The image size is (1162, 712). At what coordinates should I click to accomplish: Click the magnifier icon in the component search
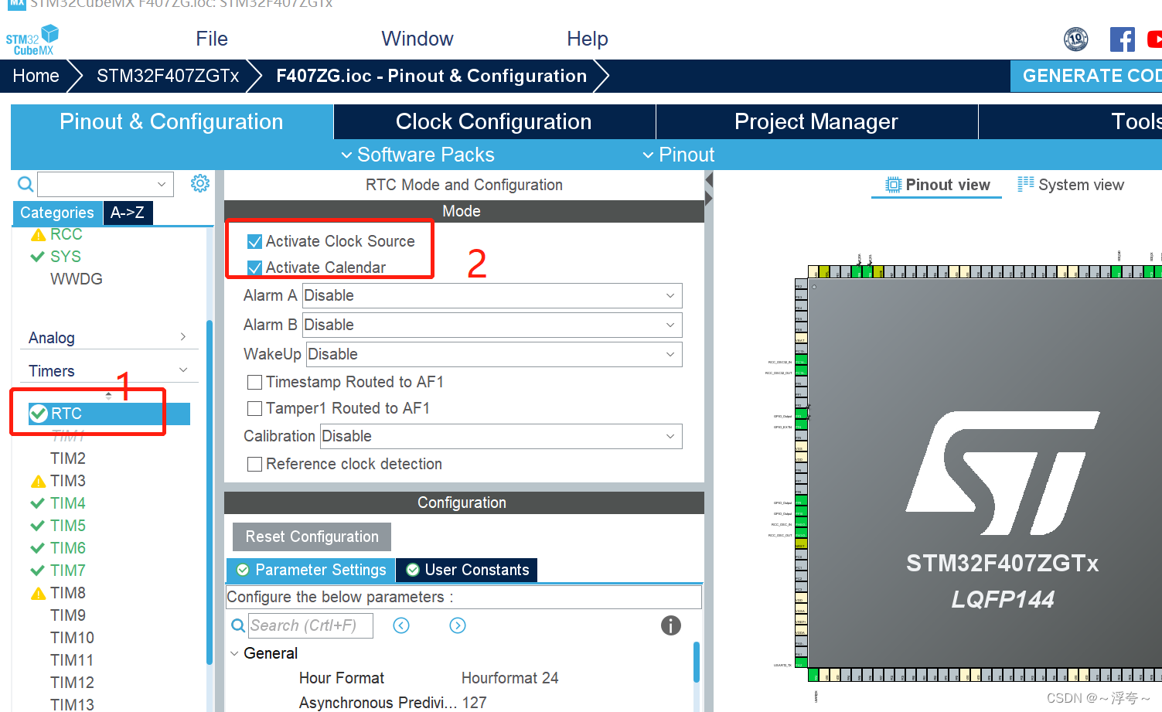[25, 184]
